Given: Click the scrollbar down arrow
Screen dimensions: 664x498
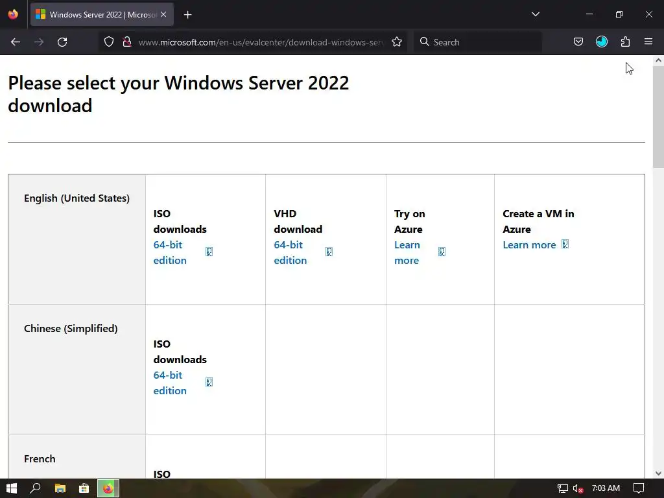Looking at the screenshot, I should (x=658, y=473).
